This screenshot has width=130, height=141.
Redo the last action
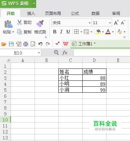pos(48,44)
